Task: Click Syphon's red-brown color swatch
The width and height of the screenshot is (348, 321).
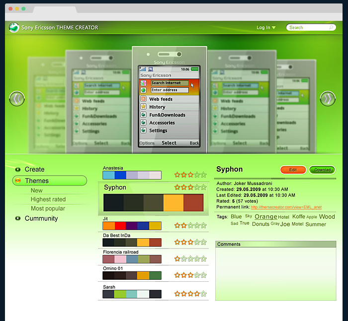Action: [x=193, y=203]
